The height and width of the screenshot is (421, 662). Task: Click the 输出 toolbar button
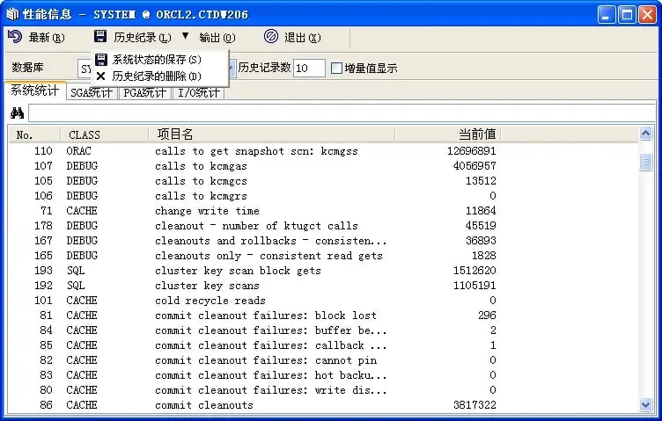(x=217, y=37)
